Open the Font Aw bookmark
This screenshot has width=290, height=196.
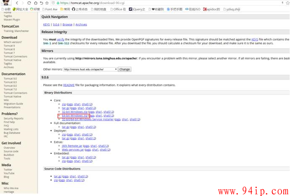click(x=50, y=9)
